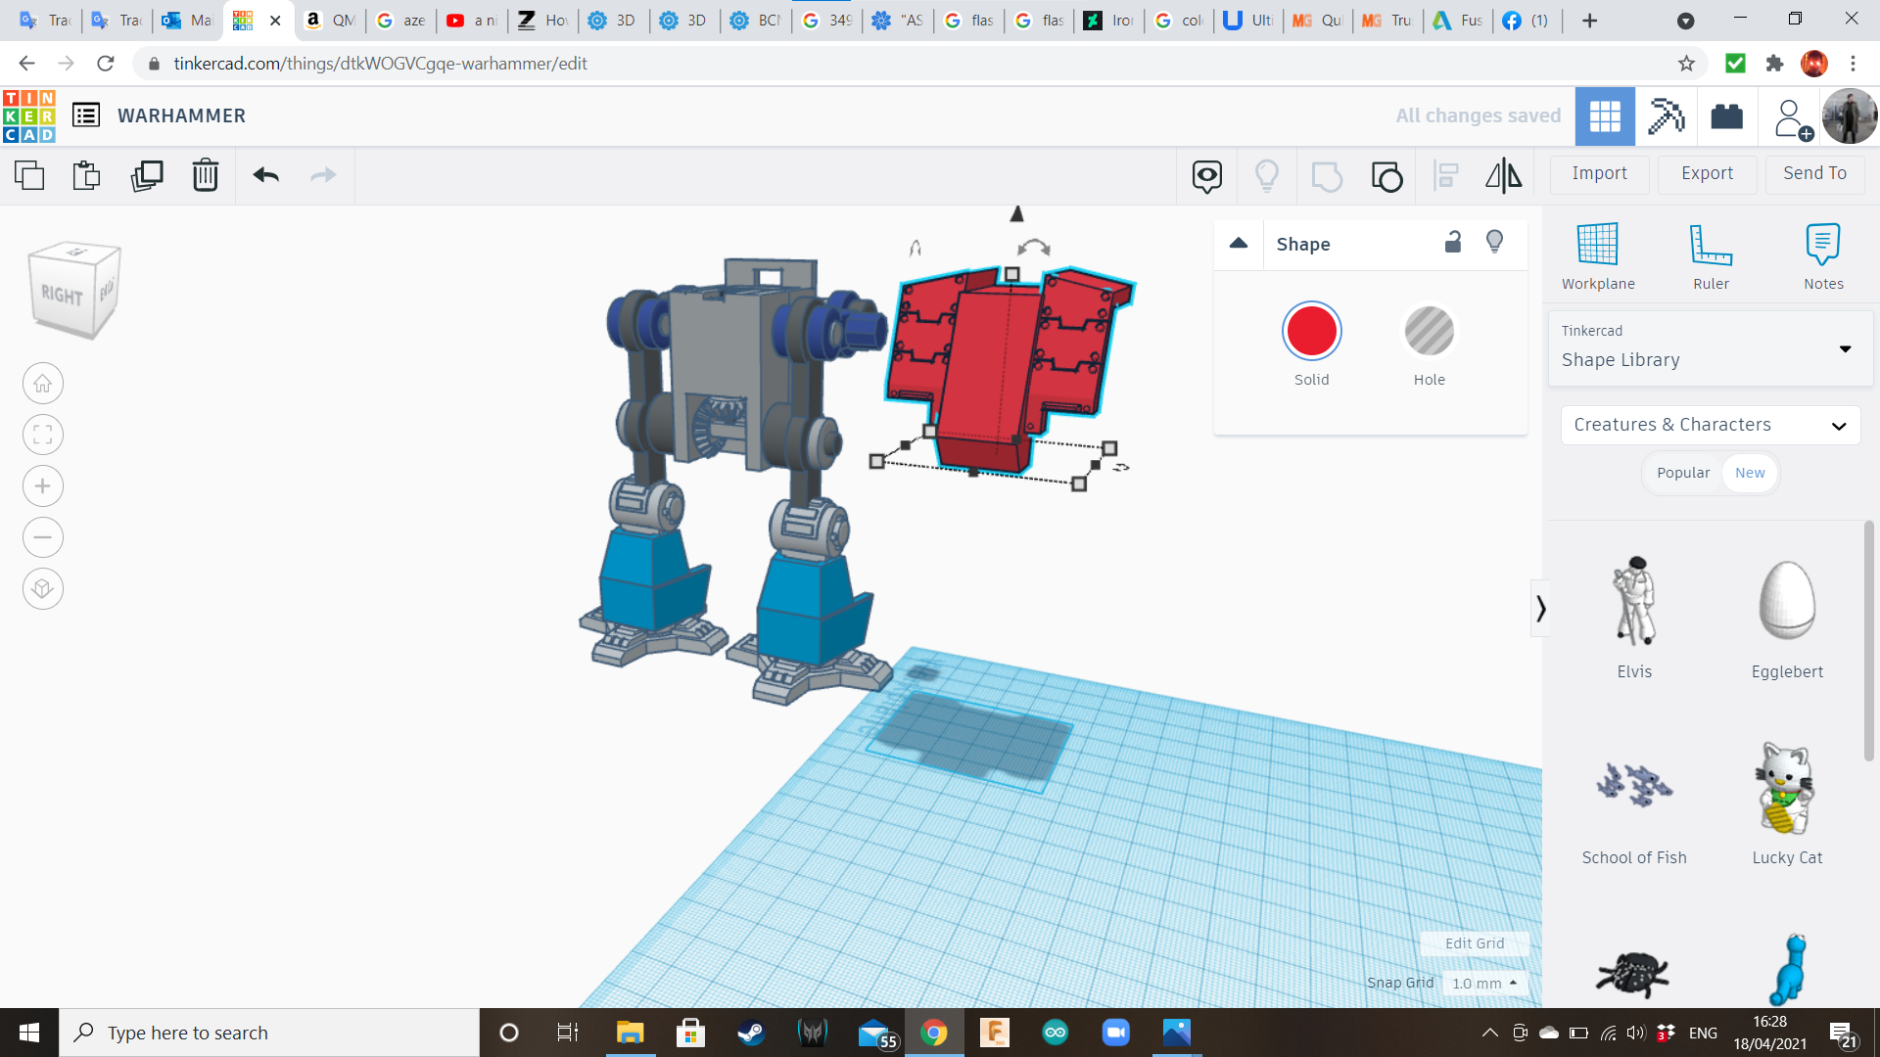This screenshot has height=1057, width=1880.
Task: Delete selection with trash icon
Action: (205, 175)
